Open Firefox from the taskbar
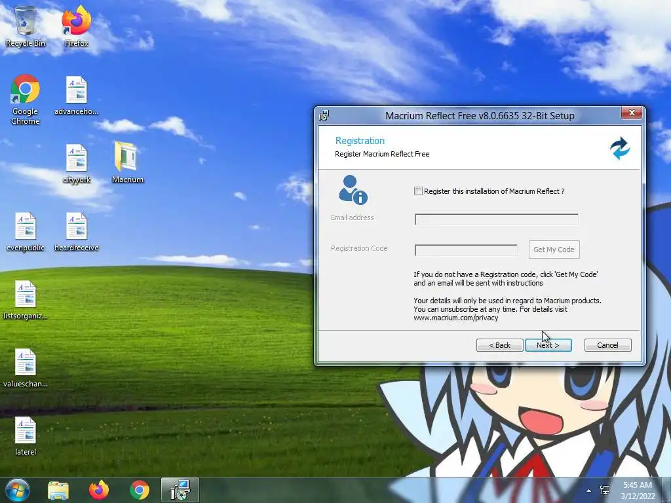The width and height of the screenshot is (671, 503). coord(99,490)
